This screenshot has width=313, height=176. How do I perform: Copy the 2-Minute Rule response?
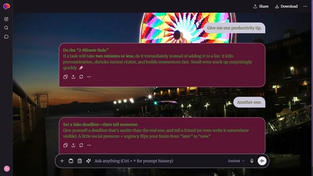66,77
